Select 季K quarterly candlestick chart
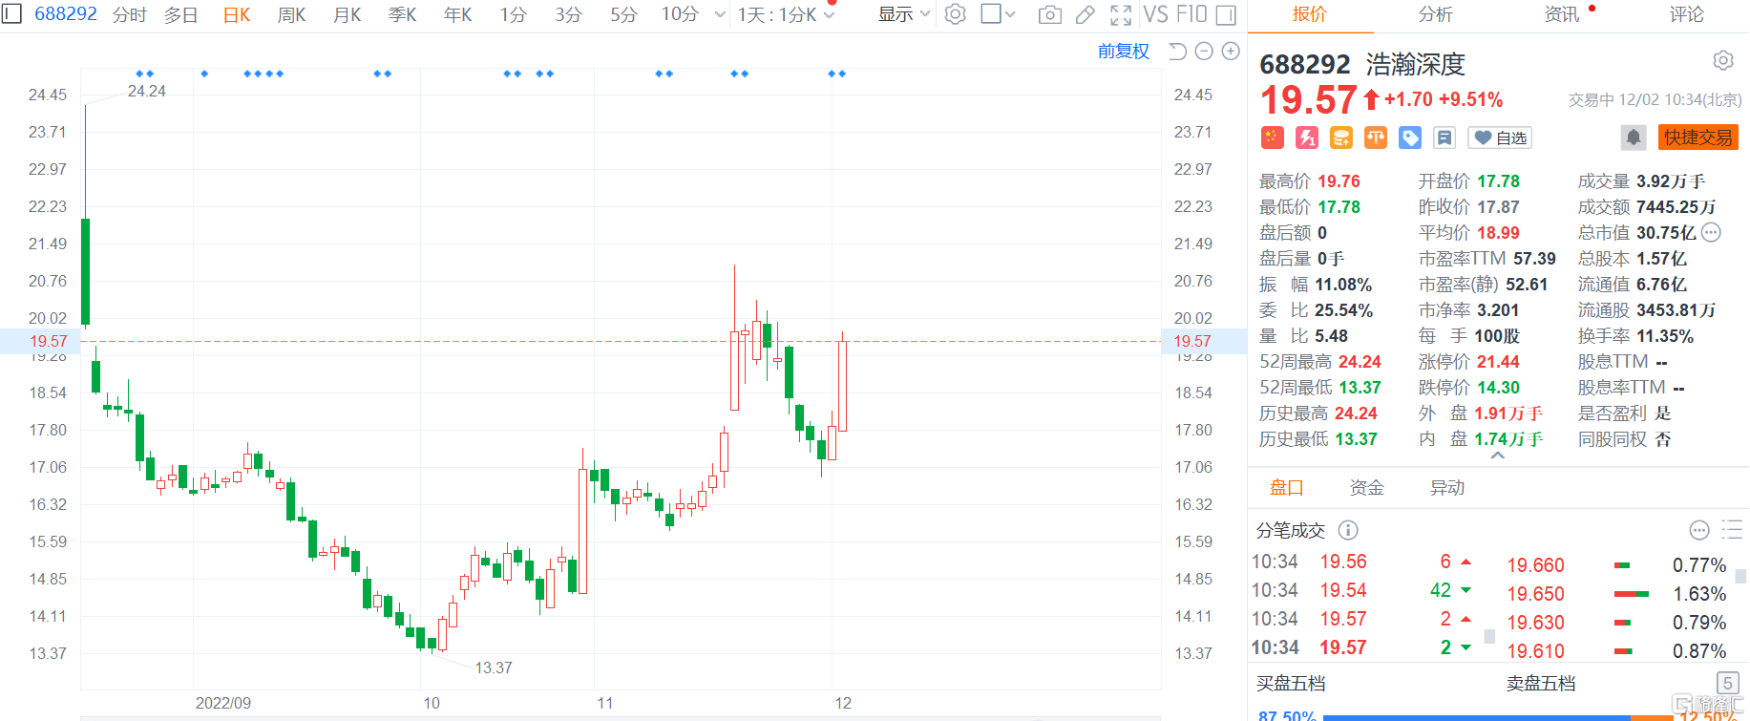 (x=403, y=14)
